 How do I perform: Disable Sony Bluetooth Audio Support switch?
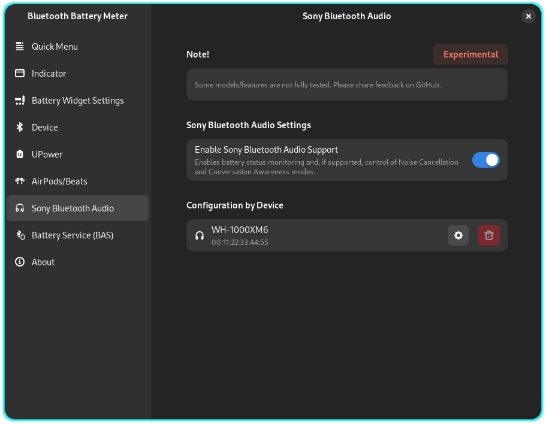coord(485,160)
